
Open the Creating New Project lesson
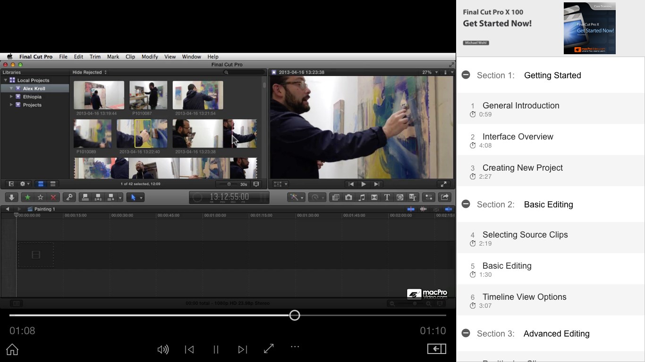click(x=551, y=171)
